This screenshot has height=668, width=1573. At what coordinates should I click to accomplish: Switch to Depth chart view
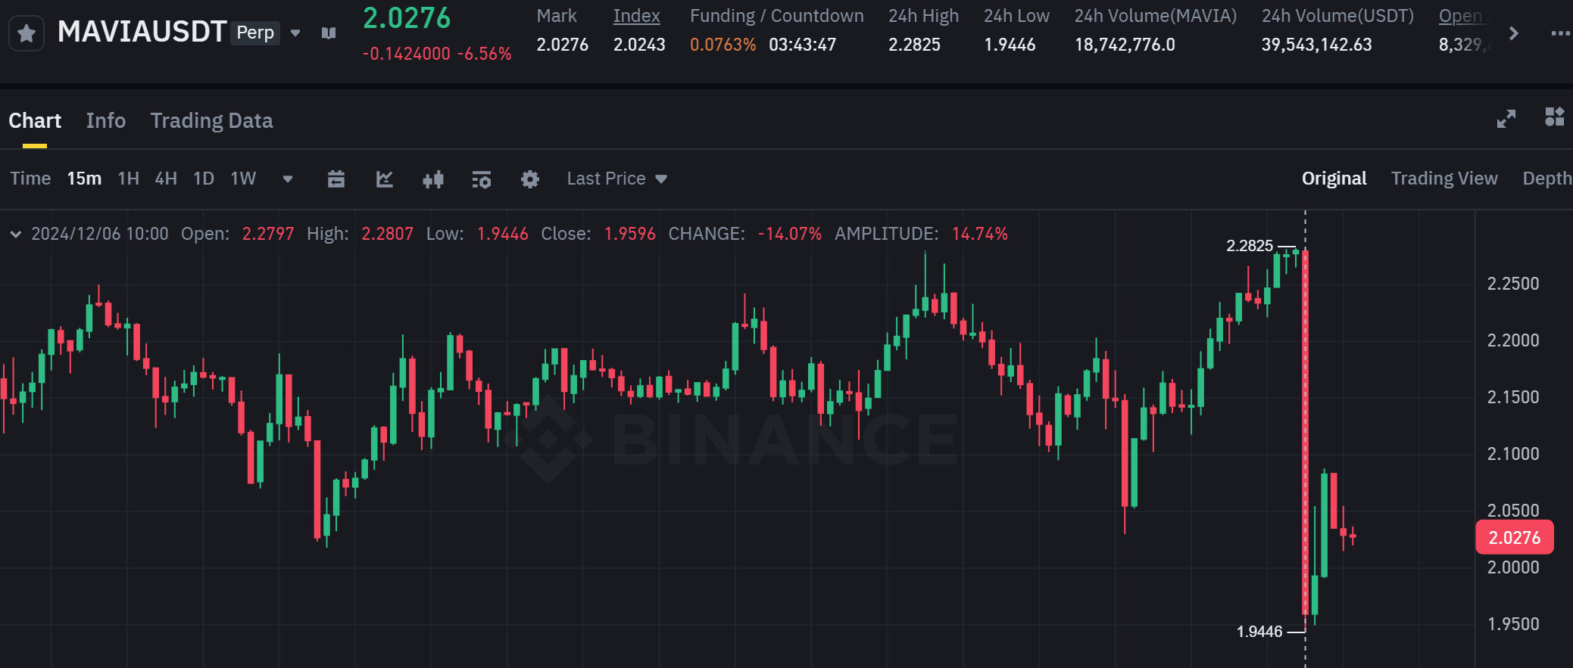(x=1547, y=179)
